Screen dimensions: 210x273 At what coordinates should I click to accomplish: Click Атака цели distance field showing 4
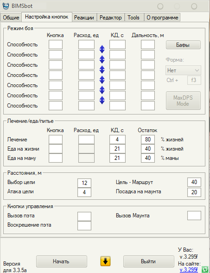coord(84,192)
